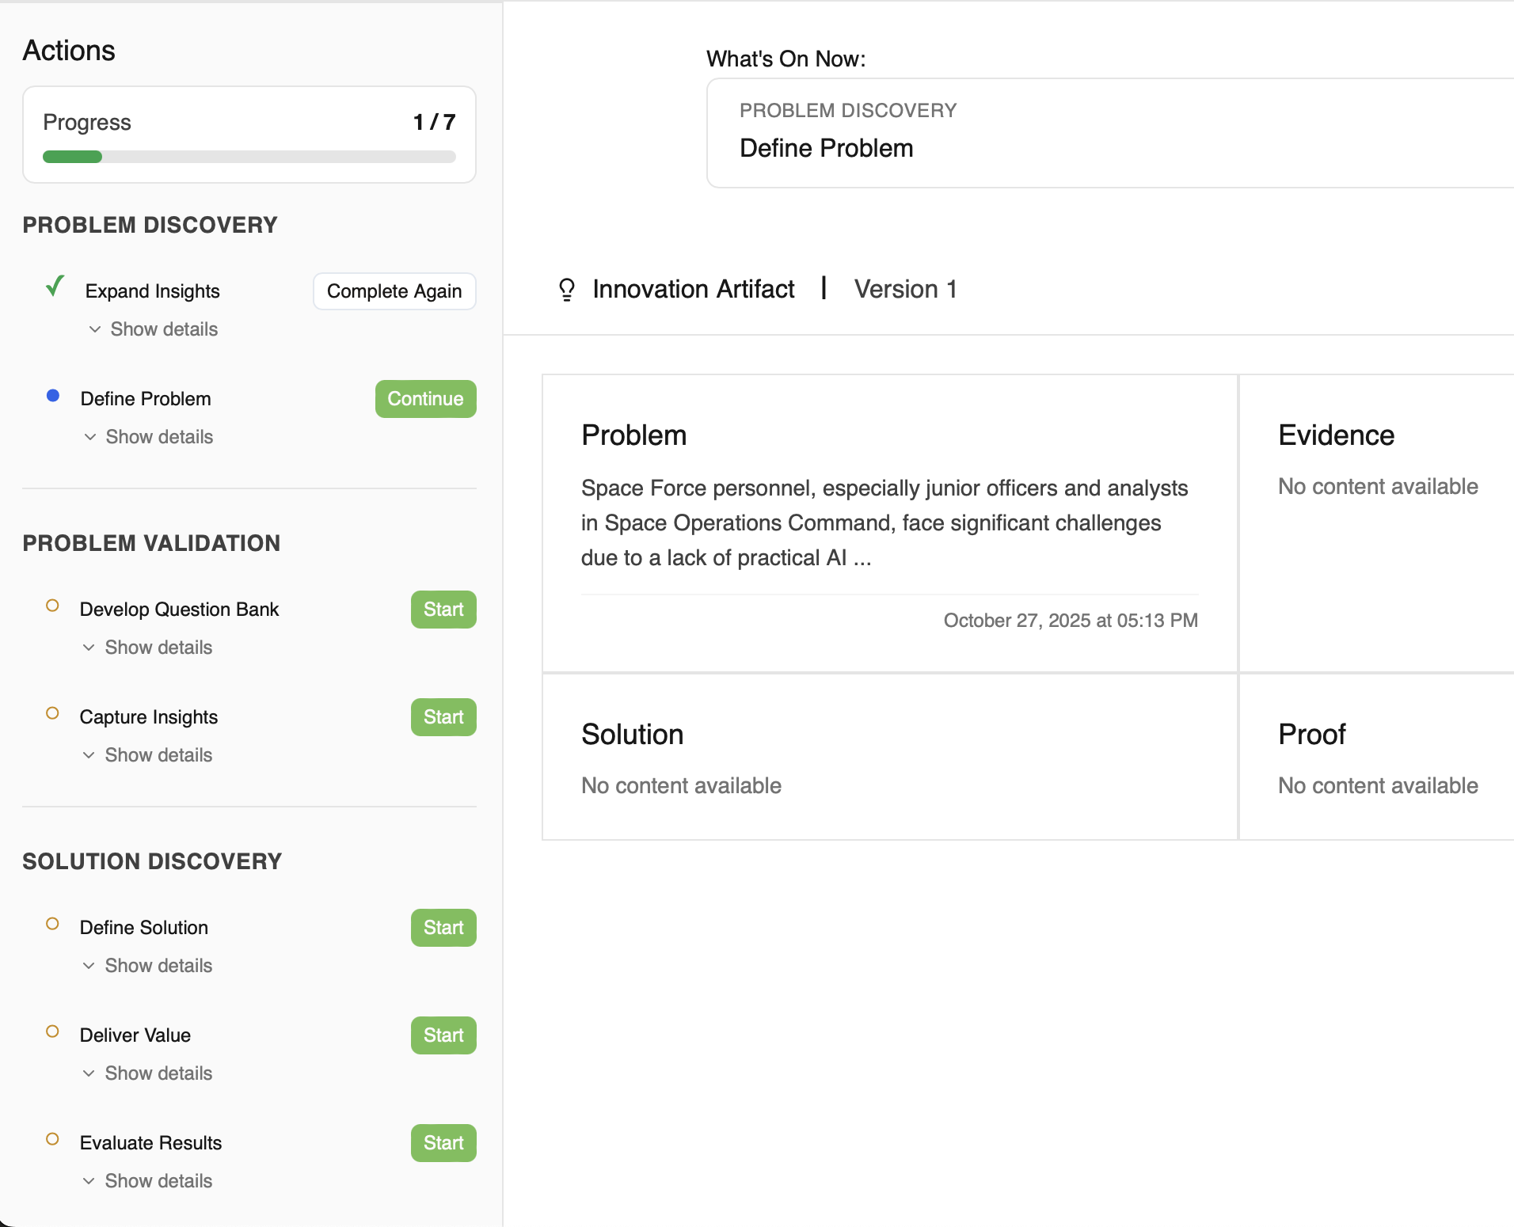Viewport: 1514px width, 1227px height.
Task: Click the blue dot beside Define Problem
Action: pos(53,396)
